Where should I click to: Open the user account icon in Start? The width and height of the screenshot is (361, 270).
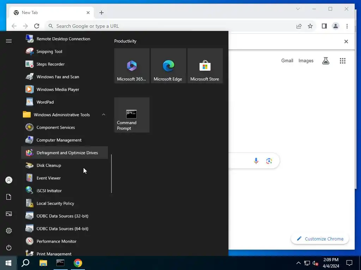pyautogui.click(x=9, y=180)
